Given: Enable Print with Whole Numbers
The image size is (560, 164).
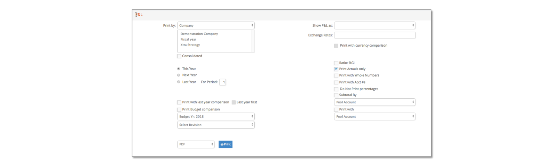Looking at the screenshot, I should (x=336, y=75).
